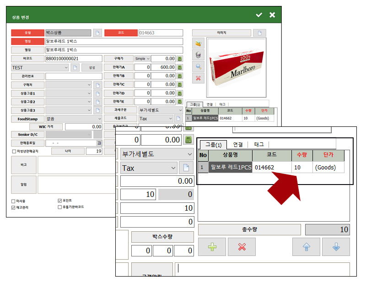366x283 pixels.
Task: Expand the 구매처 dropdown
Action: 68,85
